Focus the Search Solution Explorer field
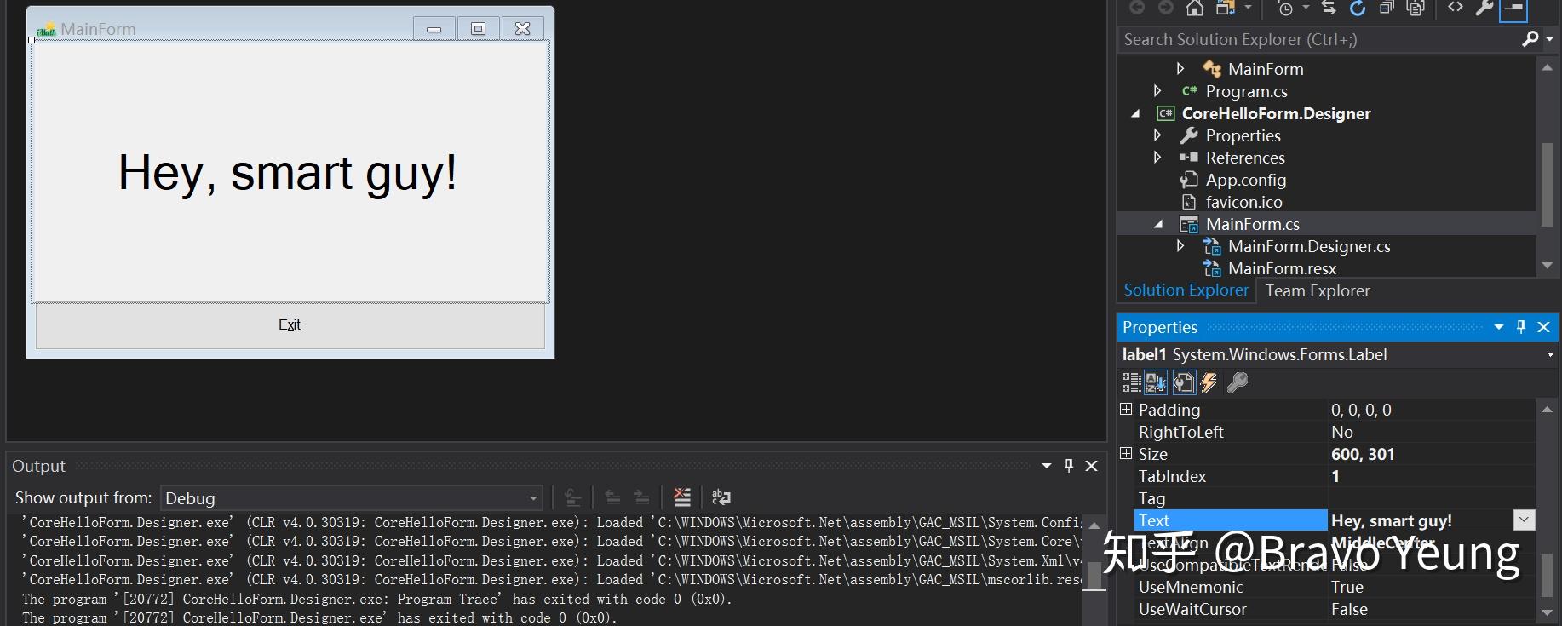1562x626 pixels. click(x=1318, y=39)
